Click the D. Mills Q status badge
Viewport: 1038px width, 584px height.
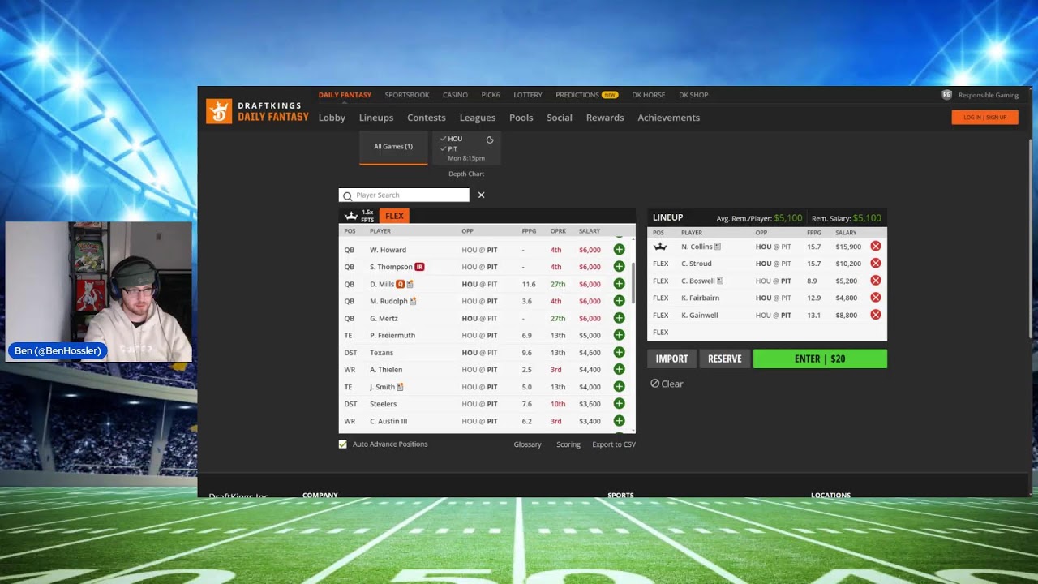[x=401, y=284]
